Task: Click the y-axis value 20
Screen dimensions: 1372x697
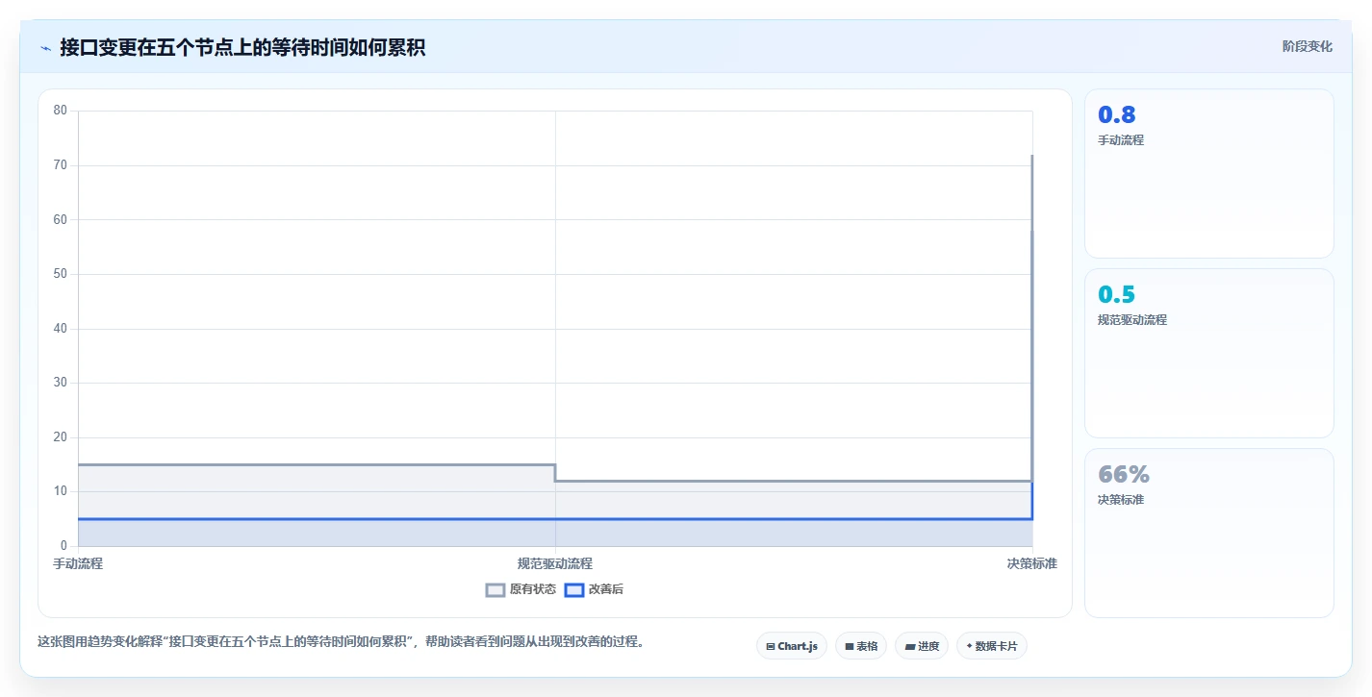Action: tap(60, 437)
